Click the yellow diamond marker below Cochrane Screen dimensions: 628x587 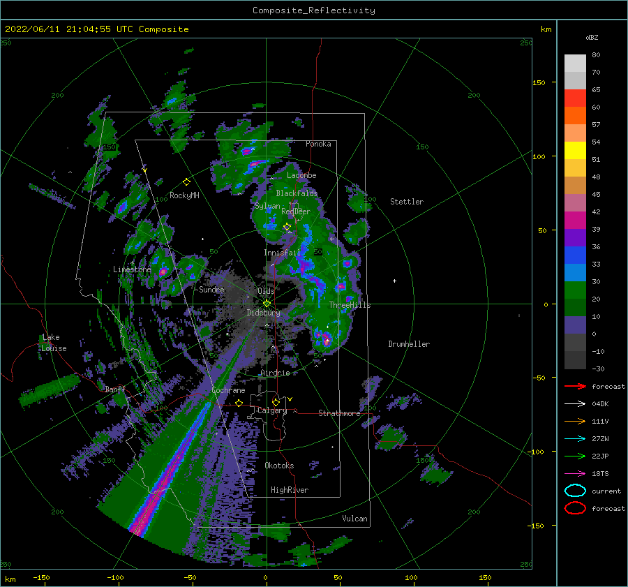(239, 403)
